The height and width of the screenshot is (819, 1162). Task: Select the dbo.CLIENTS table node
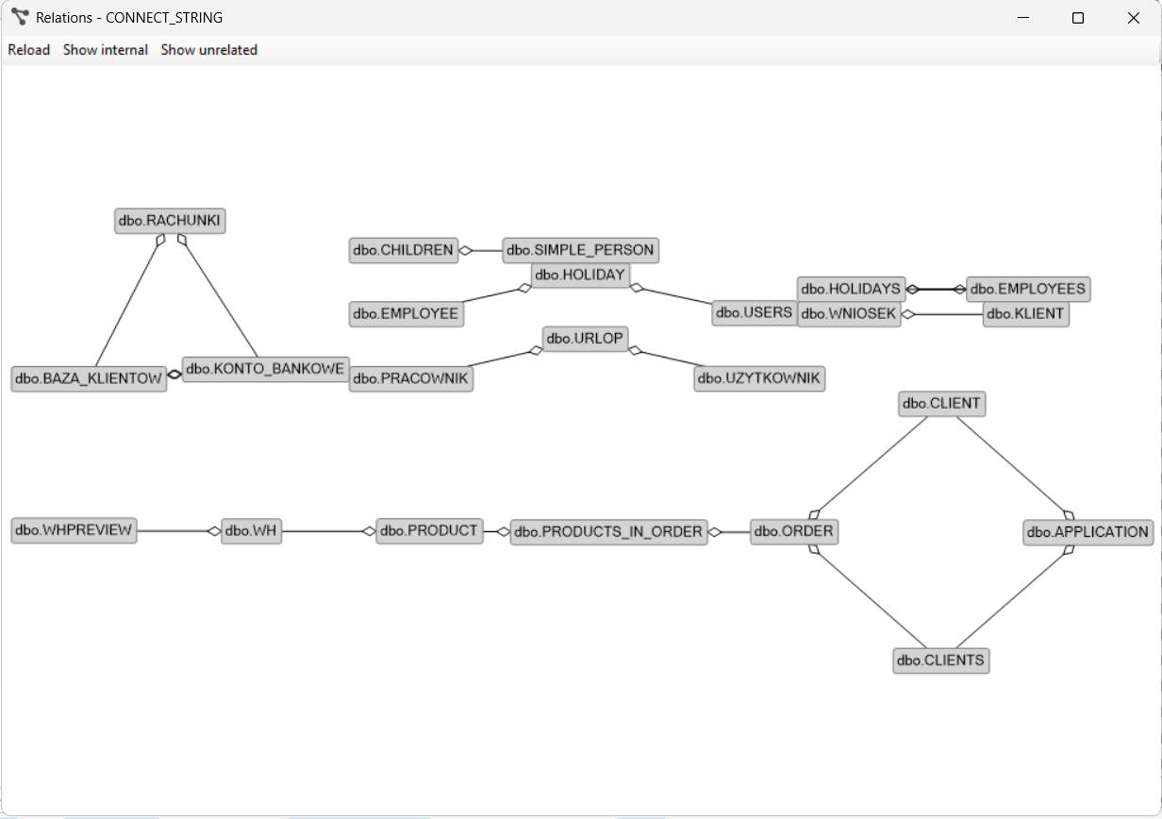pyautogui.click(x=941, y=660)
